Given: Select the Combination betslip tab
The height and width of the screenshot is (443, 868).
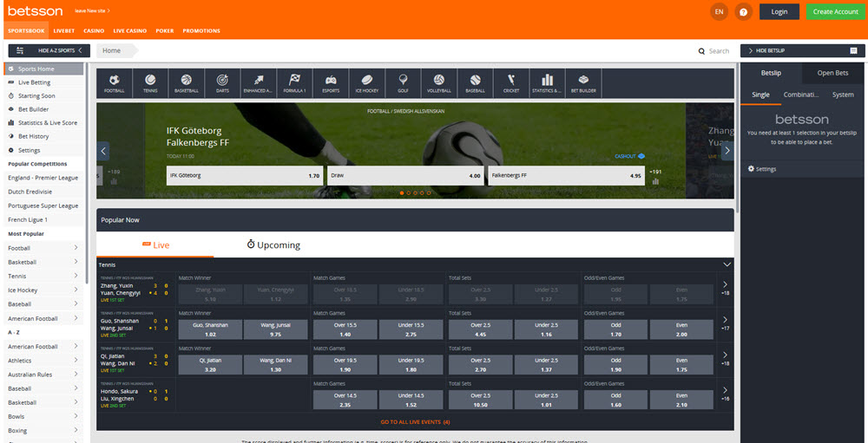Looking at the screenshot, I should (x=801, y=94).
